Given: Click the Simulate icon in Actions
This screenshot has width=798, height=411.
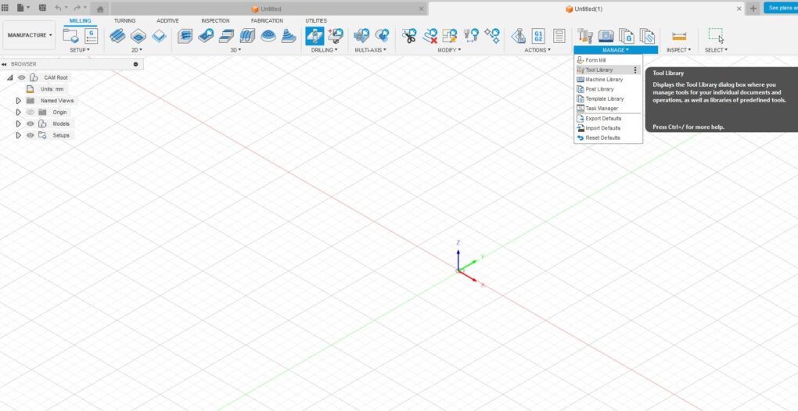Looking at the screenshot, I should [518, 36].
